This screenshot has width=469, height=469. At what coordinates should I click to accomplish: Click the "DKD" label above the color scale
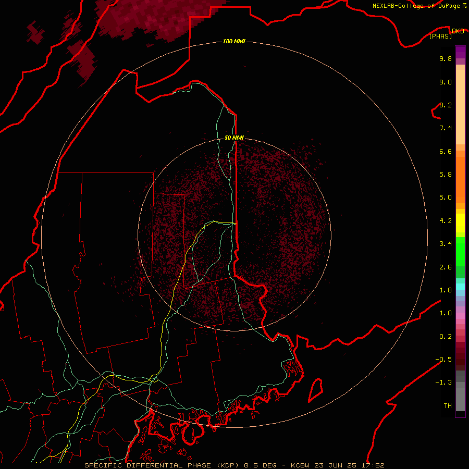pyautogui.click(x=458, y=31)
